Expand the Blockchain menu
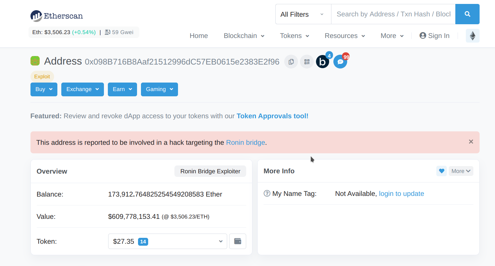This screenshot has height=266, width=495. pos(244,36)
